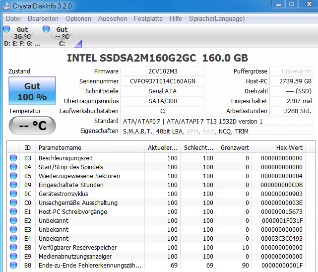Click status icon for Eingeschaltete Stunden row

(x=13, y=185)
